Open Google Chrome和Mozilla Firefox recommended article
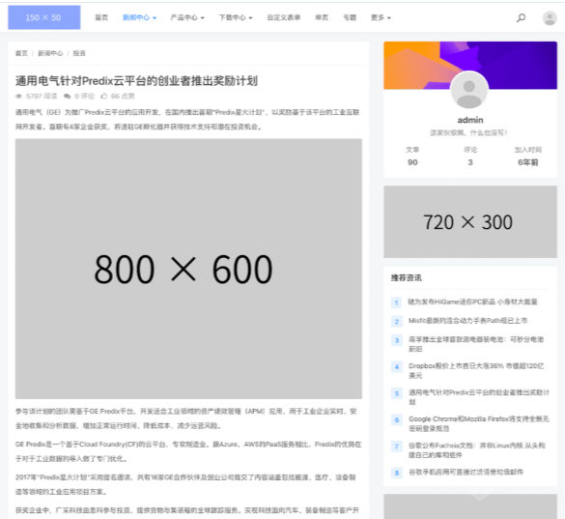 click(478, 423)
